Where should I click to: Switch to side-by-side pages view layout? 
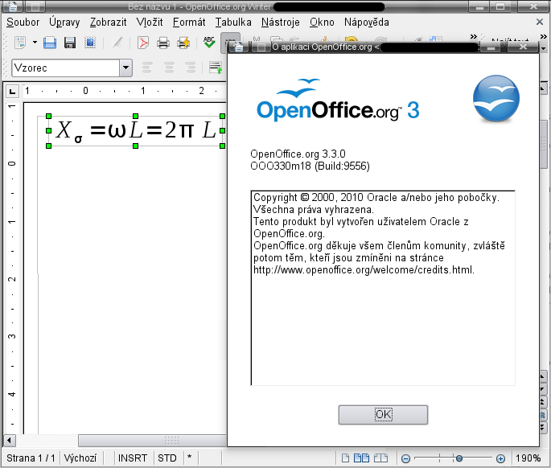(x=361, y=458)
